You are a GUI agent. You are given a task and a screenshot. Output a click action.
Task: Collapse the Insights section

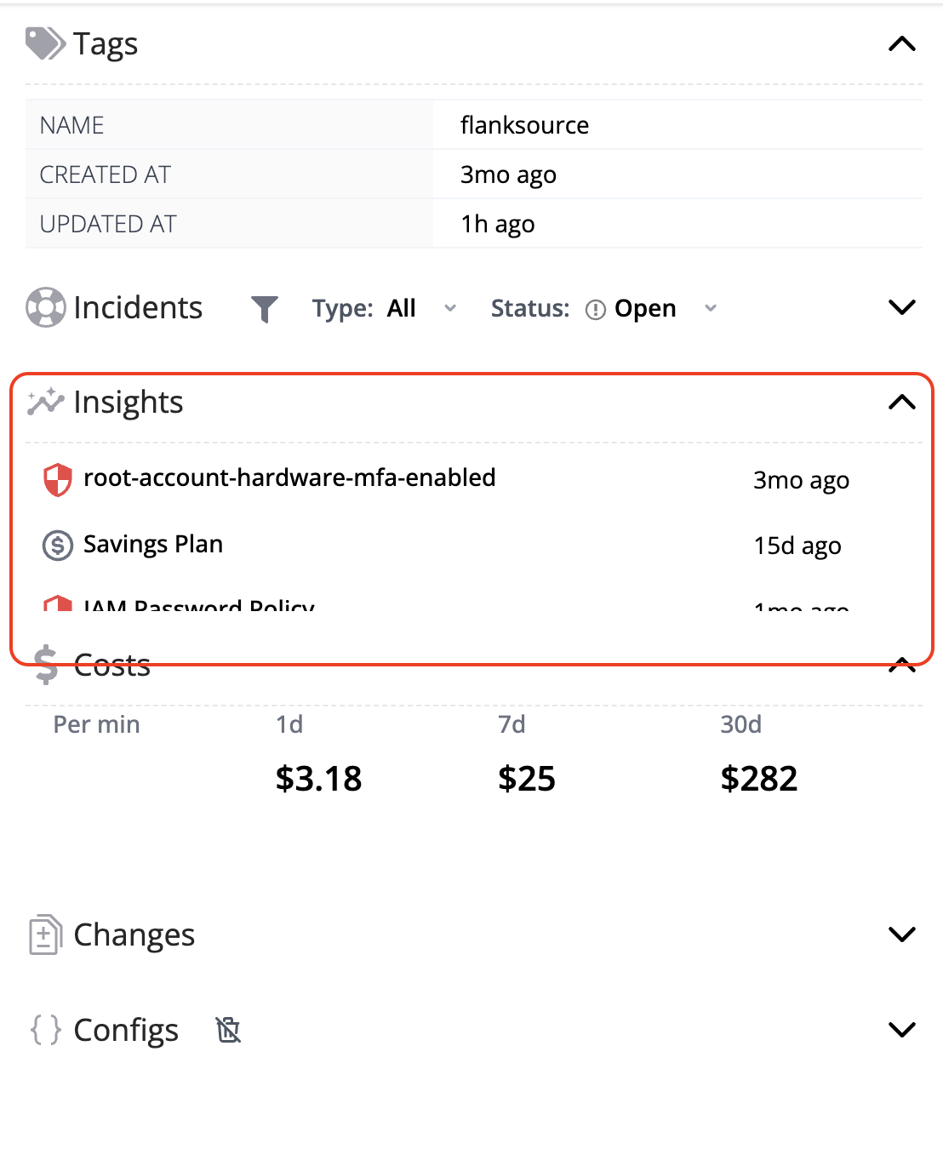(902, 402)
